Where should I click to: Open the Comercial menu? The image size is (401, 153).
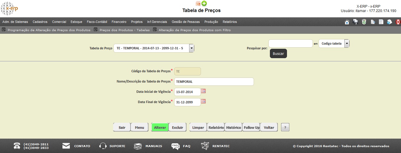[59, 22]
